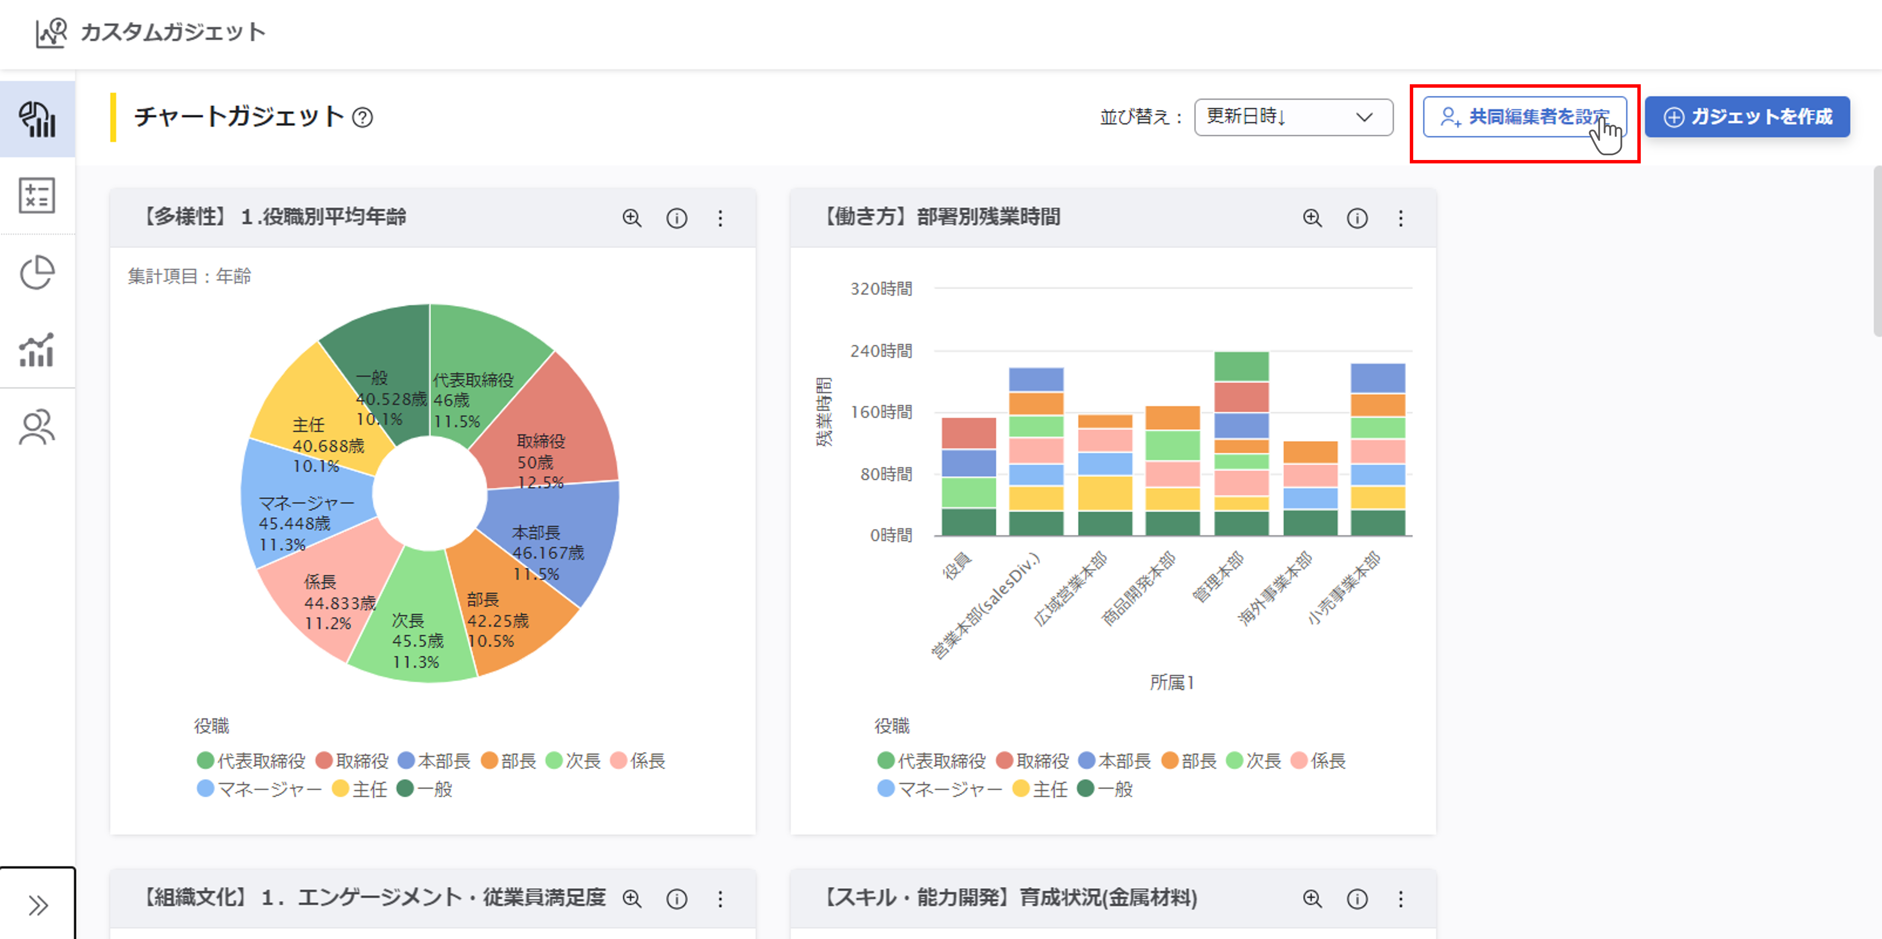Click help icon beside チャートガジェット title
Screen dimensions: 1882x939
[362, 117]
